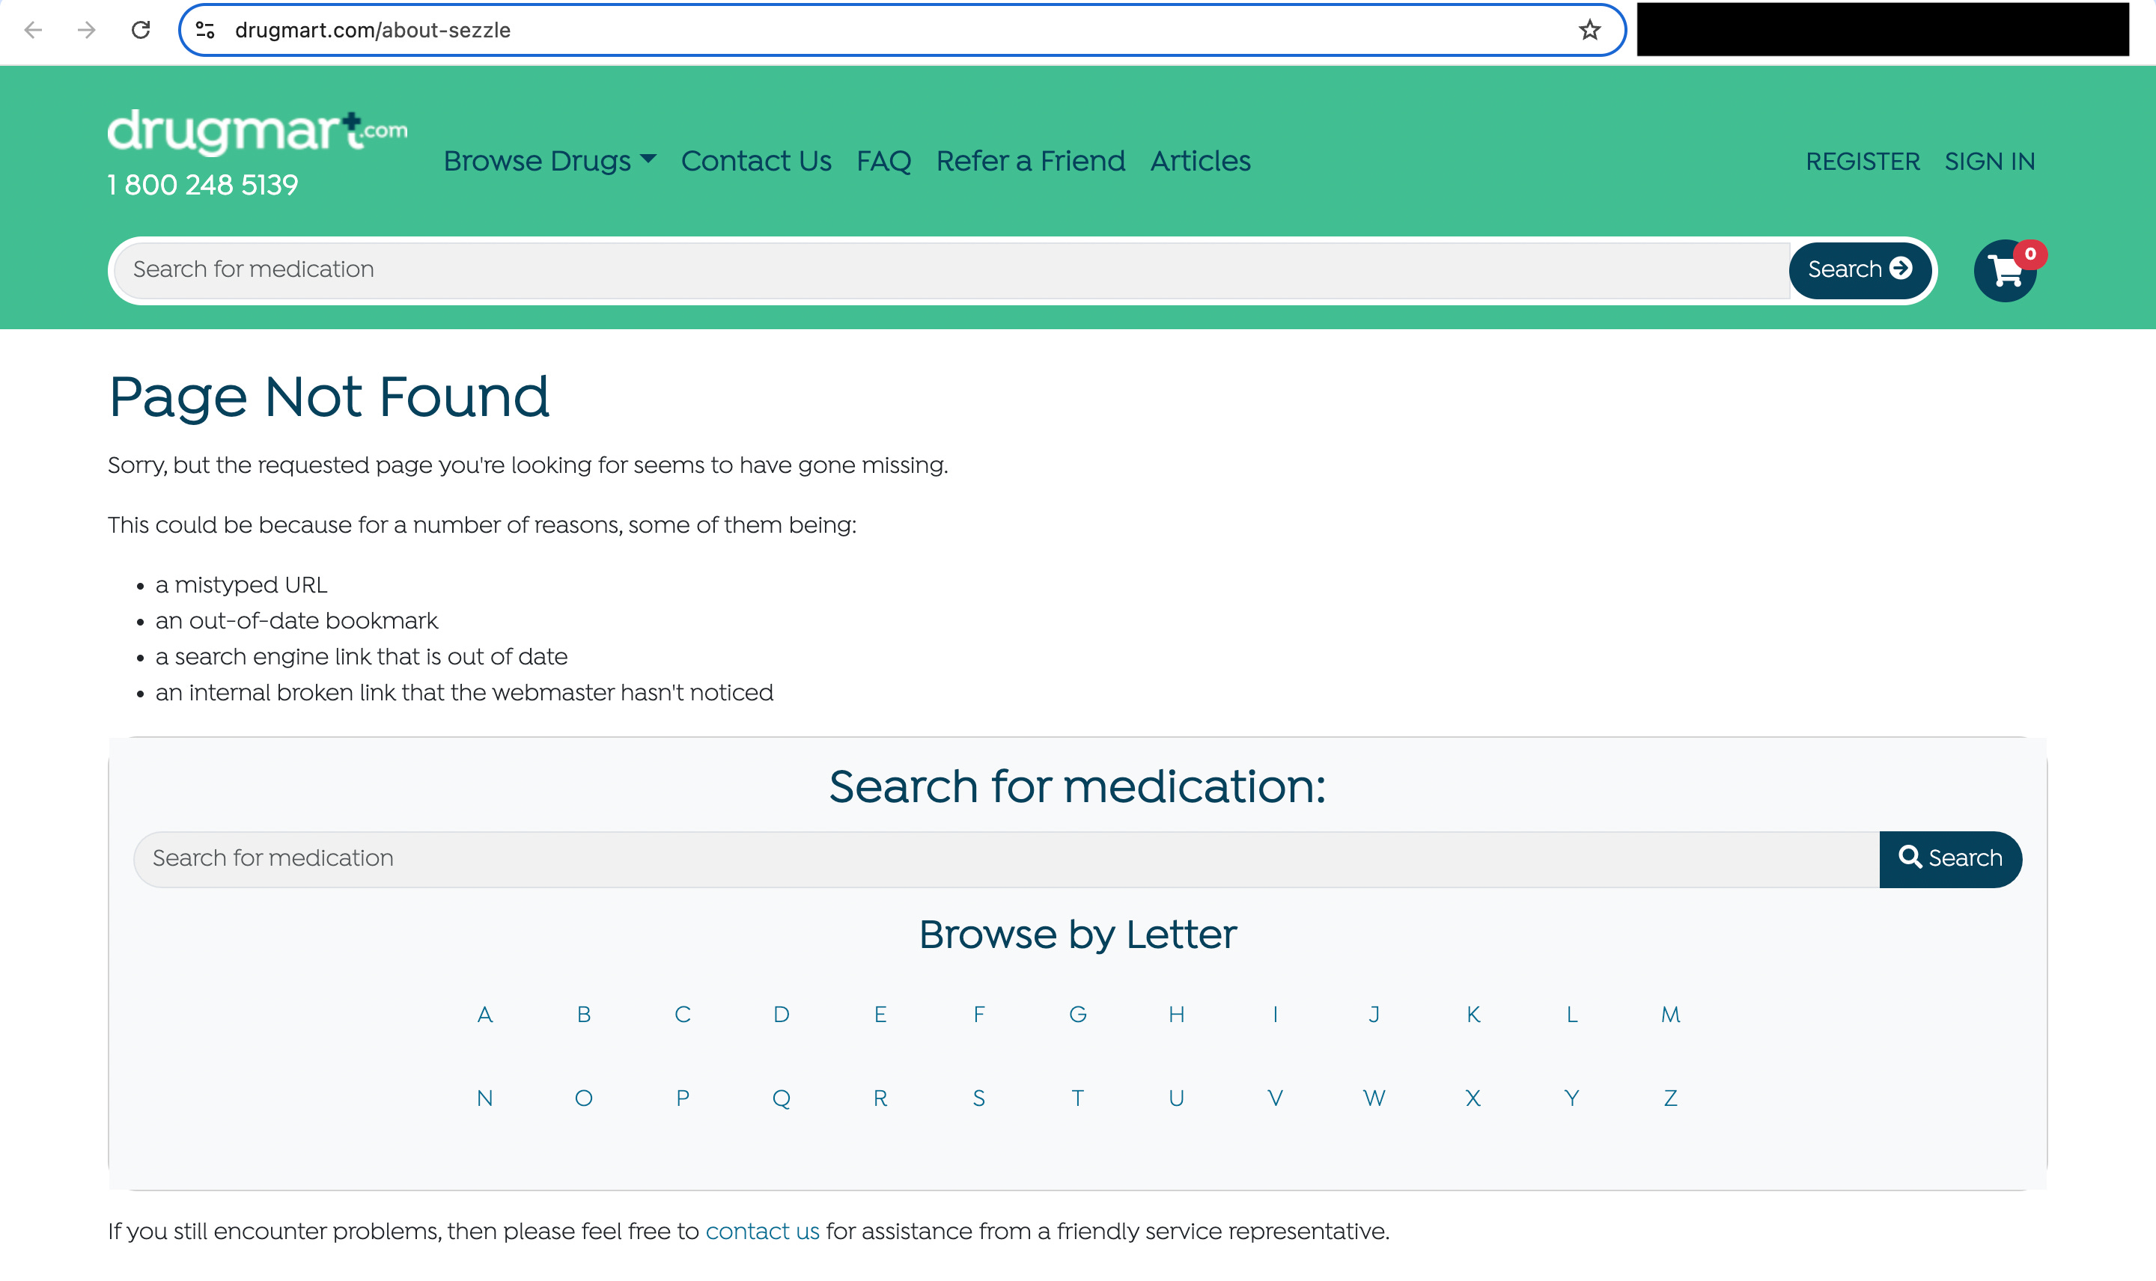
Task: Browse drugs by letter M
Action: 1671,1015
